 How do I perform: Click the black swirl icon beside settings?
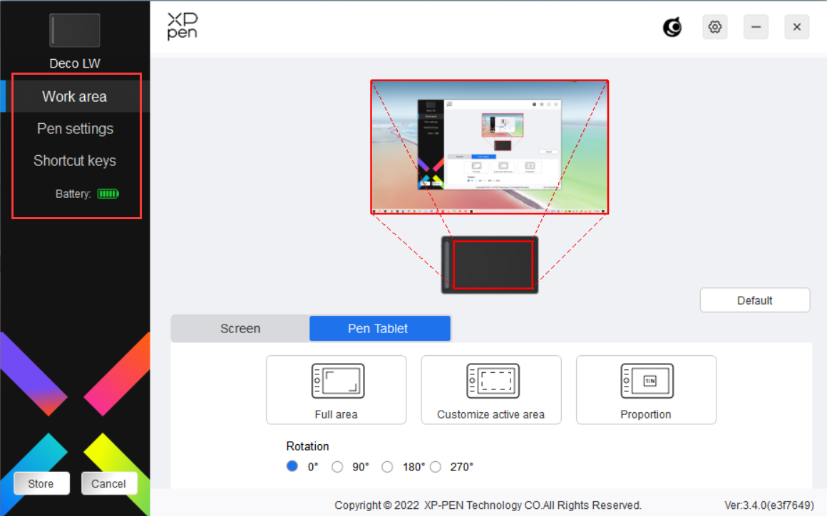672,27
